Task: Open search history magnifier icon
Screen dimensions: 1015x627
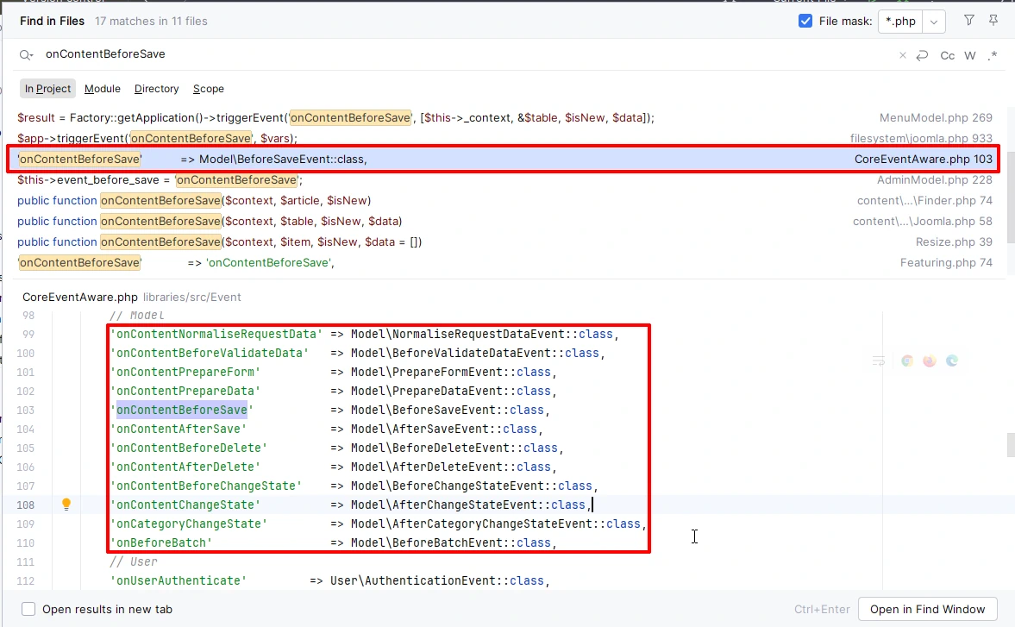Action: click(26, 55)
